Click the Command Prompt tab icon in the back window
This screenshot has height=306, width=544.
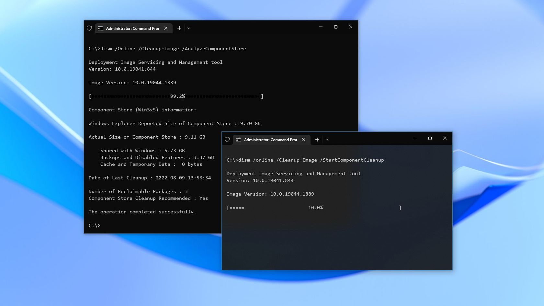(100, 28)
